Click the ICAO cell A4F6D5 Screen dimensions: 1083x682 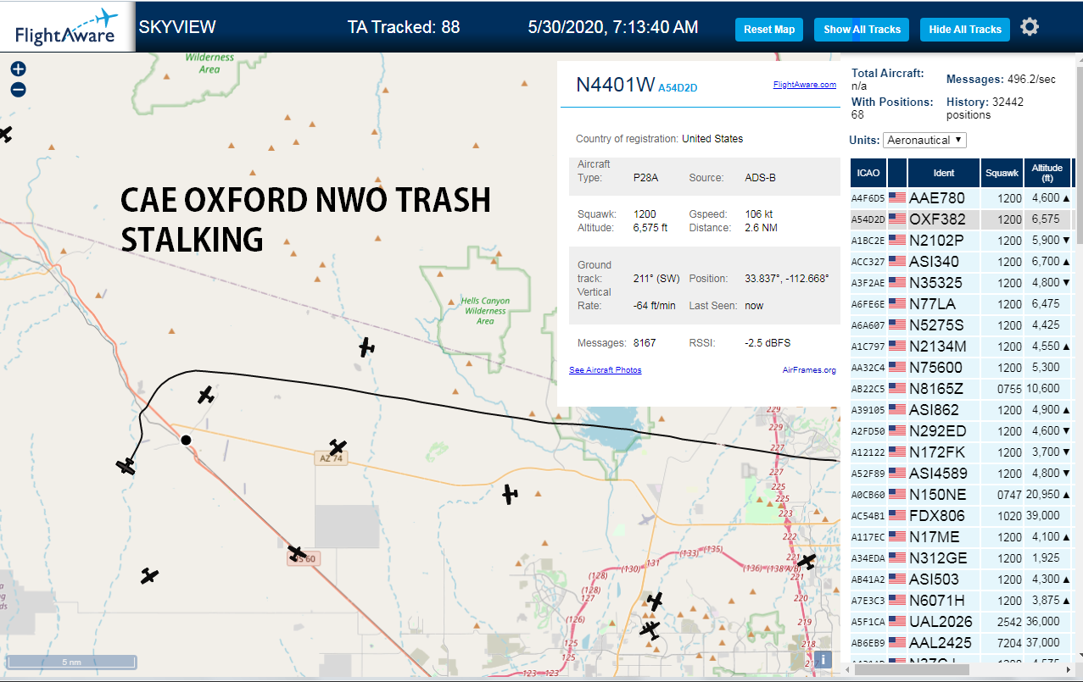click(x=868, y=198)
